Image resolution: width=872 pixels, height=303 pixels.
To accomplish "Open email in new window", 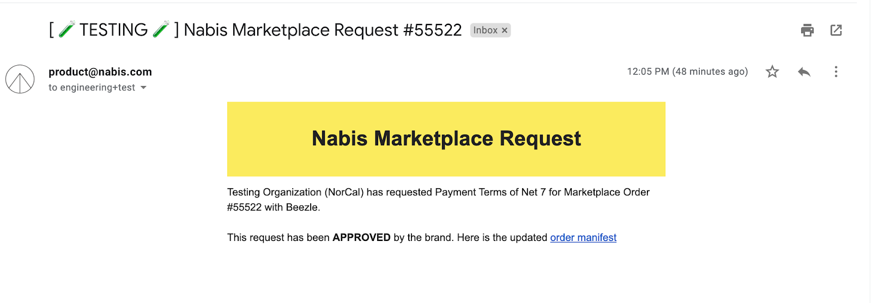I will [836, 30].
